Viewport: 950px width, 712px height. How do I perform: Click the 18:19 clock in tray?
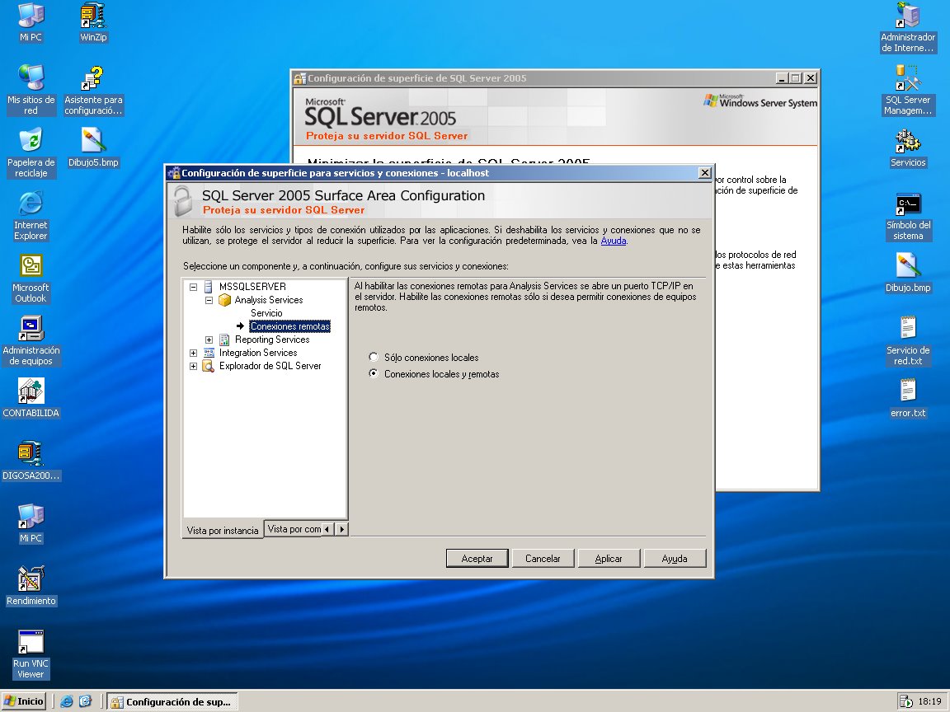[x=929, y=701]
